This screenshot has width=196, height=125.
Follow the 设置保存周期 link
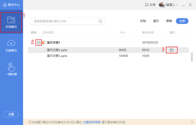[91, 122]
